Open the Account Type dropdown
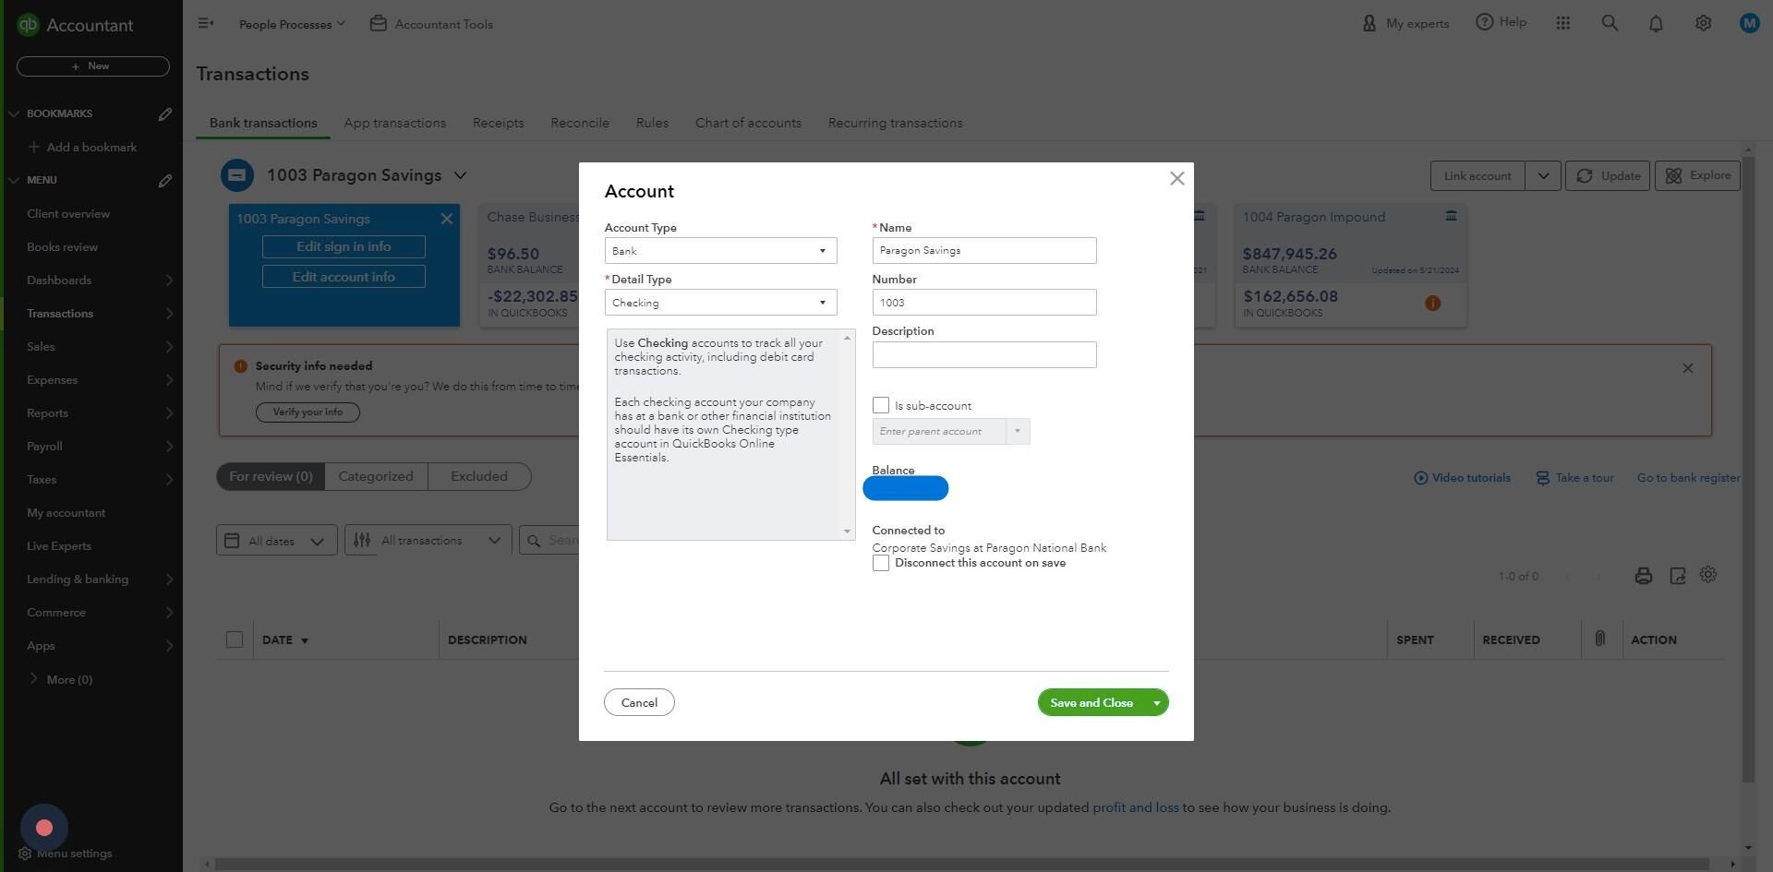Screen dimensions: 1773x872 [x=721, y=251]
